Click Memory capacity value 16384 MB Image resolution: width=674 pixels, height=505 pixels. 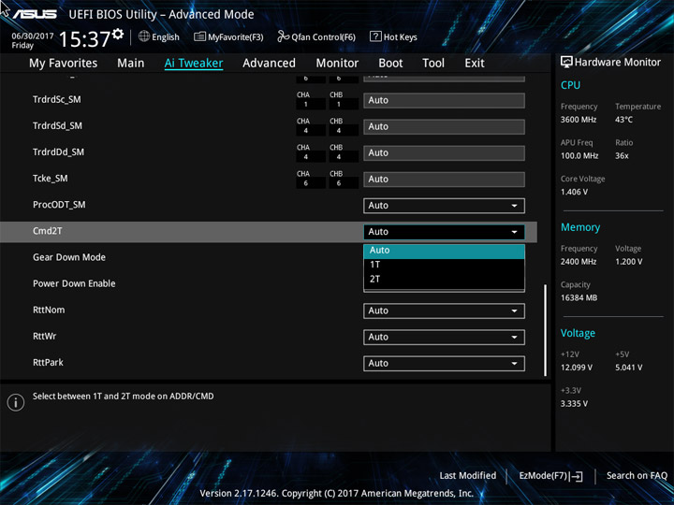(x=579, y=298)
